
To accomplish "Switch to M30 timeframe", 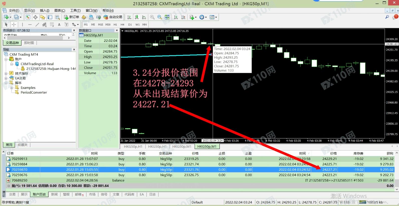I will click(x=108, y=25).
